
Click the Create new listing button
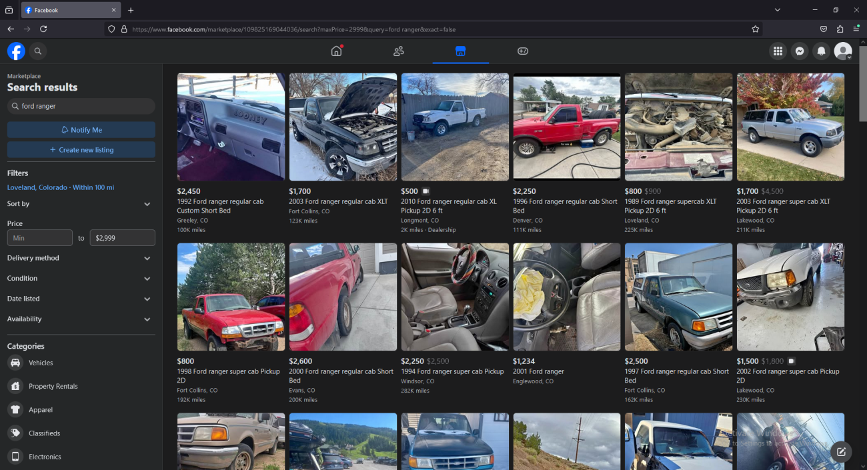(81, 150)
